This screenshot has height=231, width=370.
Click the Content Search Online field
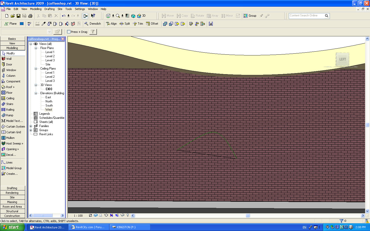tap(306, 16)
